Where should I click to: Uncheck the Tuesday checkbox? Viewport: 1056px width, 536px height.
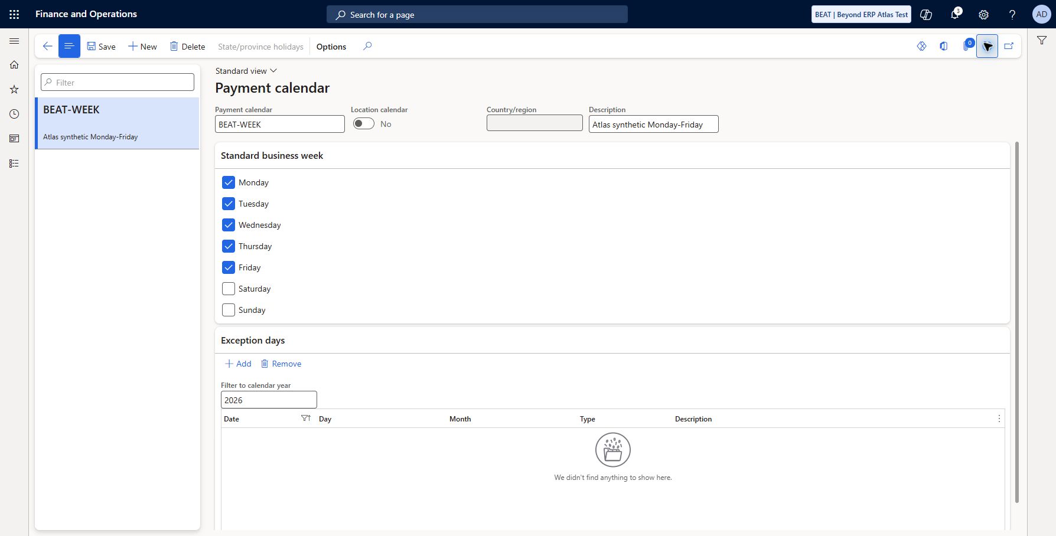coord(229,204)
